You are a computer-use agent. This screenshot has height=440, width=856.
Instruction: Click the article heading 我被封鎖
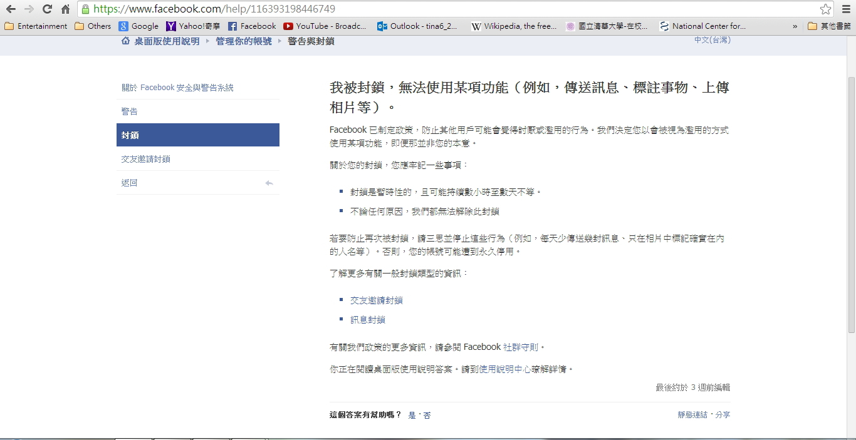[x=530, y=97]
